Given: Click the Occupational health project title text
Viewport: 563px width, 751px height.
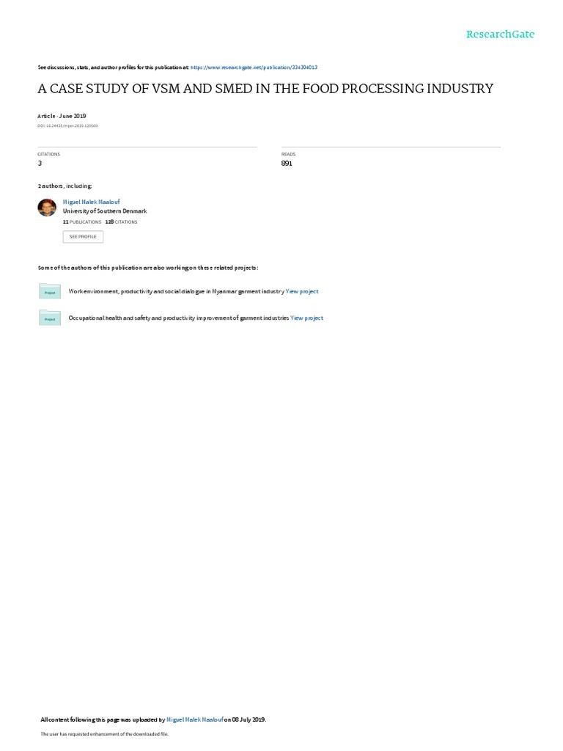Looking at the screenshot, I should point(179,318).
